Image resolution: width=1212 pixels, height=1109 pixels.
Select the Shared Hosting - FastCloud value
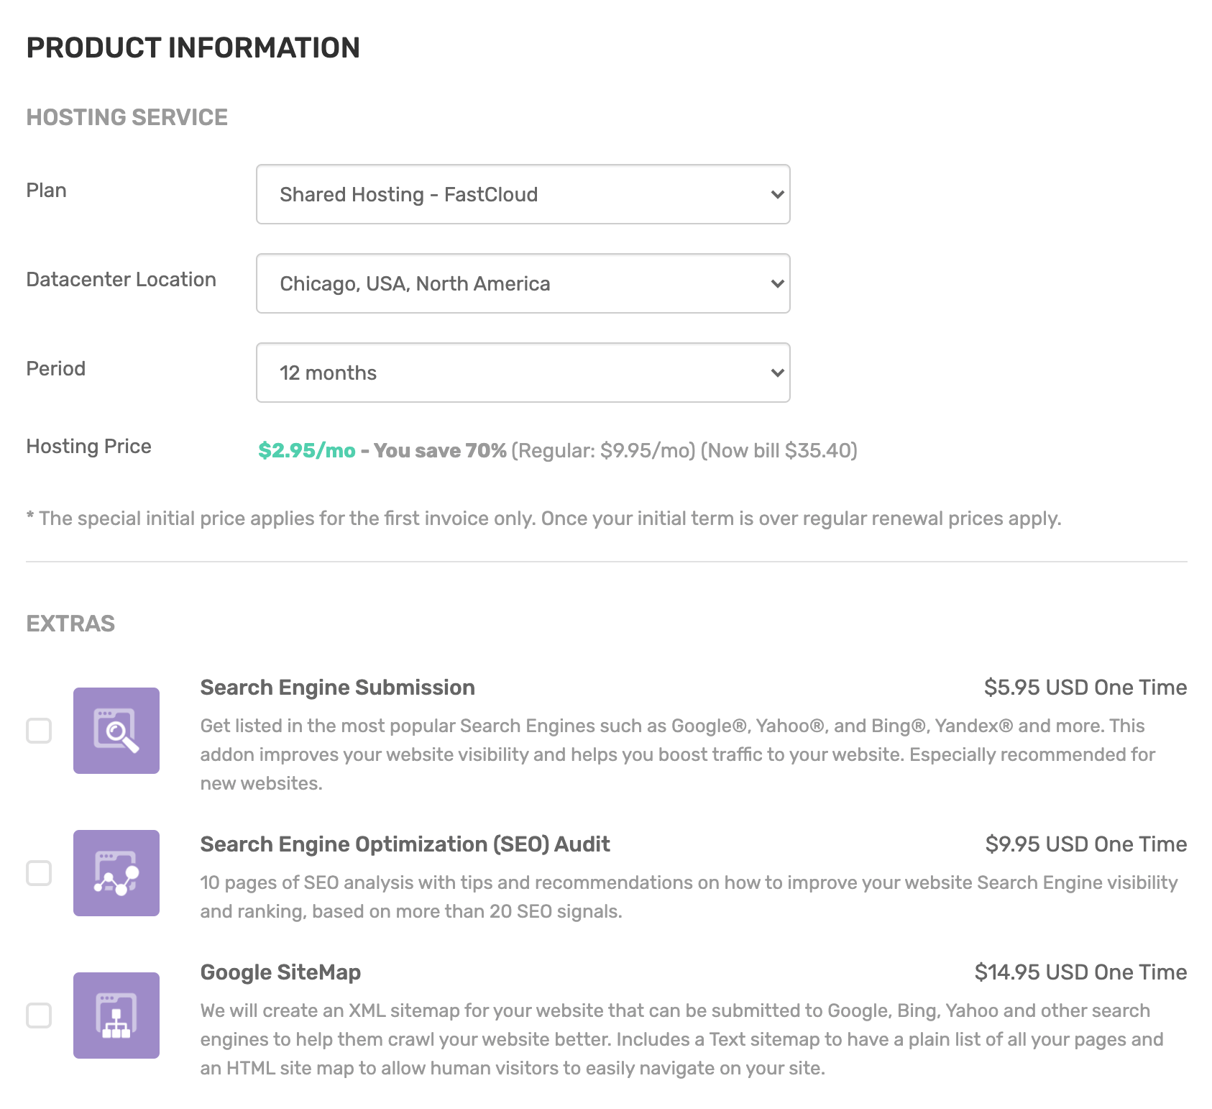(408, 193)
